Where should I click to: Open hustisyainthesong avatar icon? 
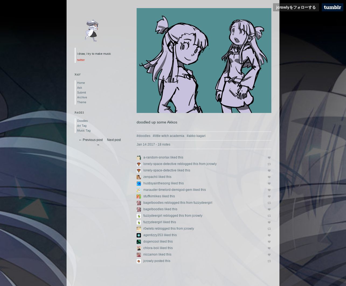click(x=139, y=184)
